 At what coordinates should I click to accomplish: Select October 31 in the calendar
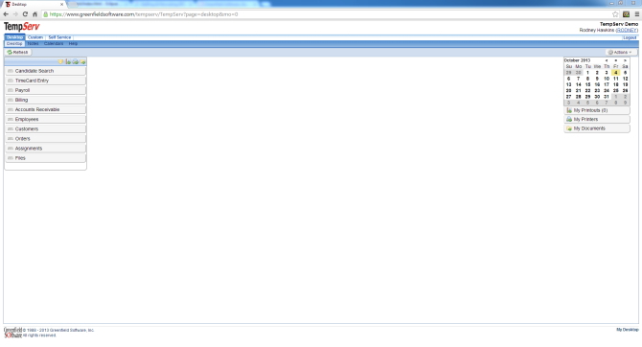coord(607,97)
